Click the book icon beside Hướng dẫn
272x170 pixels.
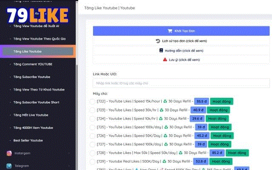coord(161,51)
